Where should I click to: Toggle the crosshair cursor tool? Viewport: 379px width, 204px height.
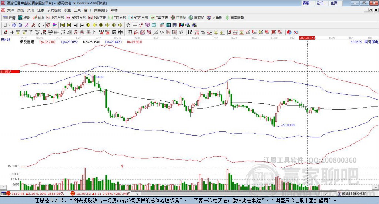click(x=135, y=25)
